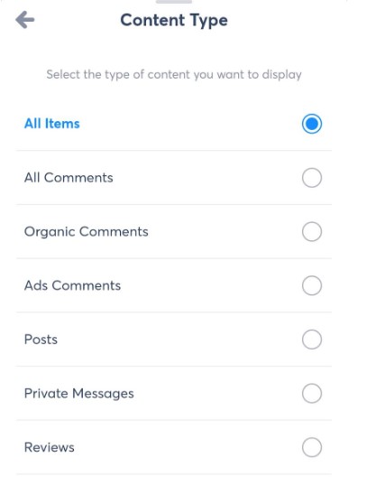Click the 'Select the type of content' description
This screenshot has width=367, height=485.
[174, 75]
